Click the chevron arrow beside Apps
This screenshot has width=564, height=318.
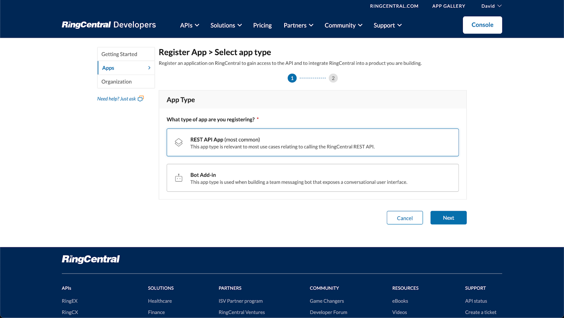pos(149,68)
